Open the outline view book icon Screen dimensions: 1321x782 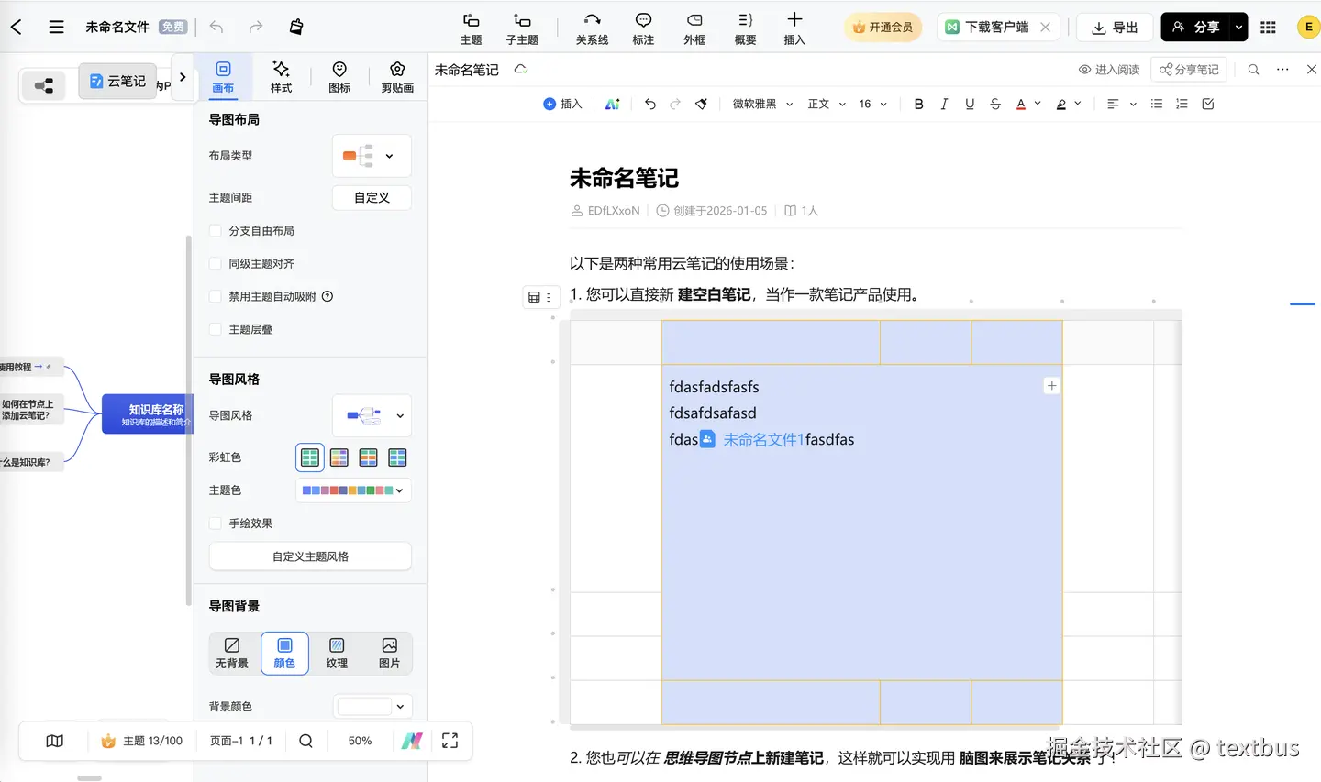click(x=54, y=741)
